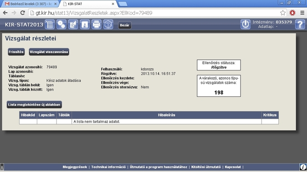Image resolution: width=307 pixels, height=172 pixels.
Task: Click Lista megtekintése új ablakban button
Action: [x=34, y=105]
